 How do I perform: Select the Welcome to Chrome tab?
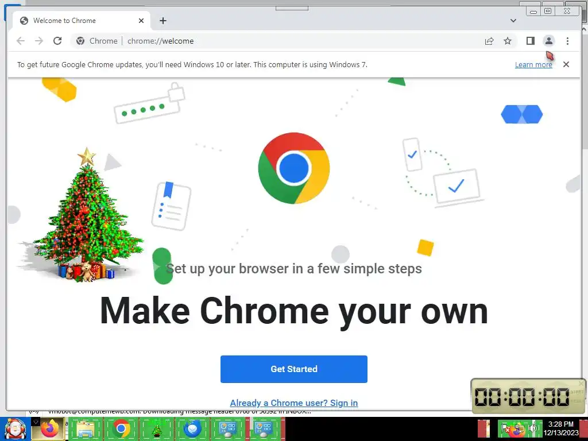[x=82, y=21]
